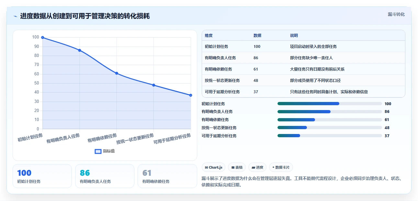Screen dimensions: 418x201
Task: Click the 有明确依赖任务 chart point at 61
Action: point(117,73)
